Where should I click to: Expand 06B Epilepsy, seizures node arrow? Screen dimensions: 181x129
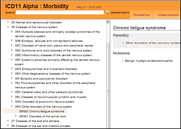pos(12,40)
